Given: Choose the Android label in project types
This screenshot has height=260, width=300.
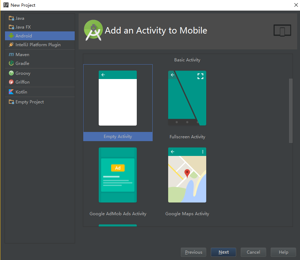Looking at the screenshot, I should tap(24, 36).
